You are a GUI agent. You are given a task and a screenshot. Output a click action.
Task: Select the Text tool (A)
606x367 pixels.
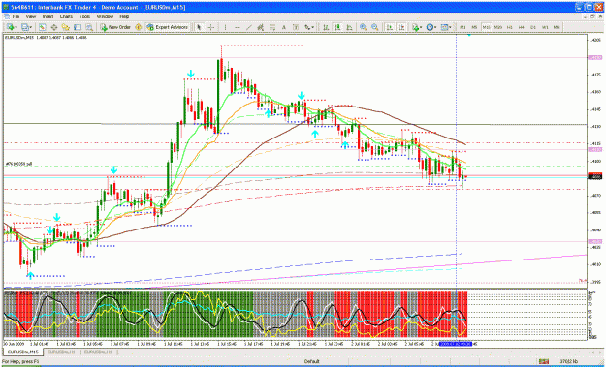(x=284, y=27)
